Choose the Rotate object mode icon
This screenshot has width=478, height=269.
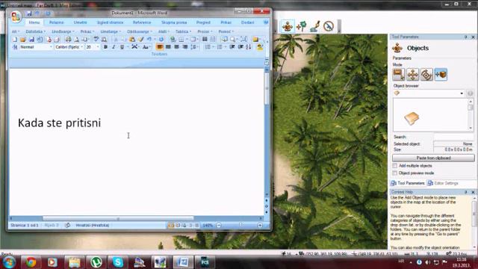pos(426,75)
